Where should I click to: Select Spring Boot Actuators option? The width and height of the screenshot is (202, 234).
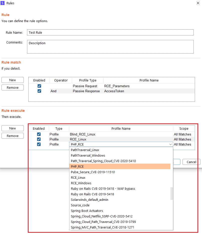(87, 211)
